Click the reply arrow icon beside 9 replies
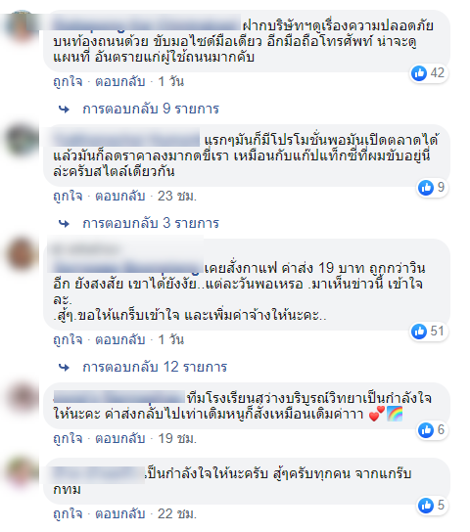The width and height of the screenshot is (470, 532). (x=64, y=110)
